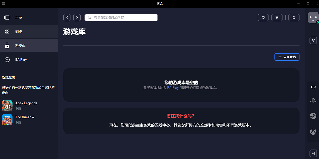Click The Sims™ 4 title text
319x159 pixels.
(25, 117)
